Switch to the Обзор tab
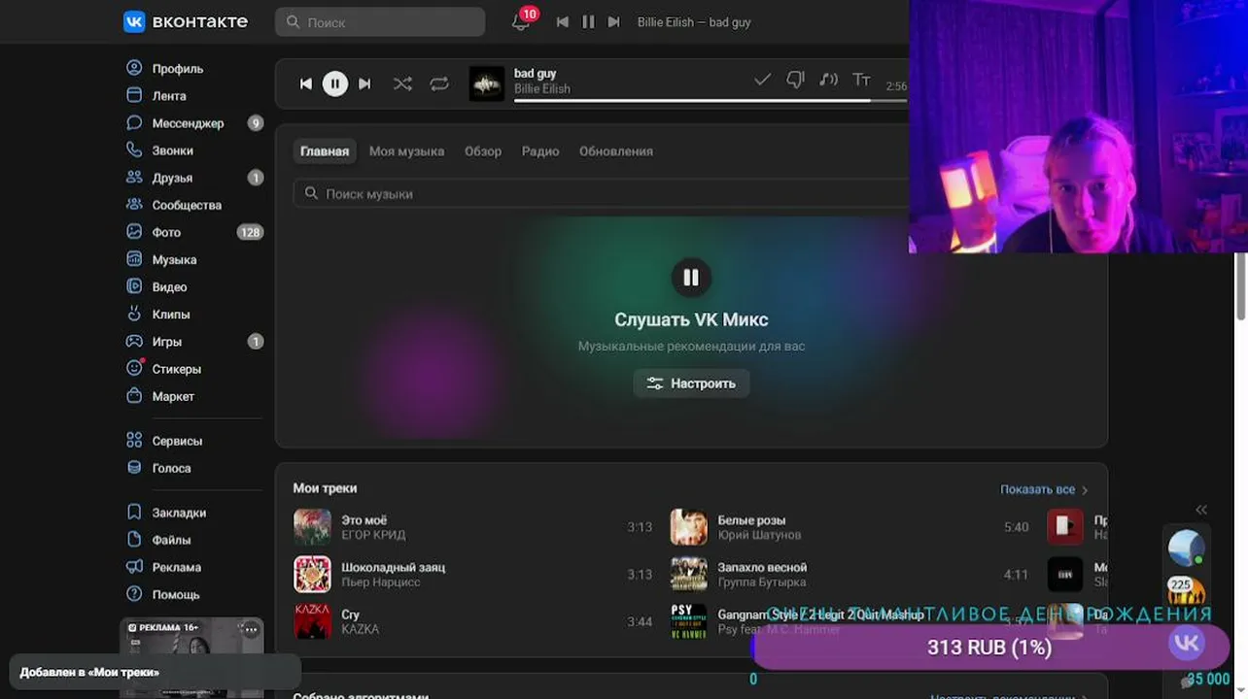Viewport: 1248px width, 699px height. (483, 151)
